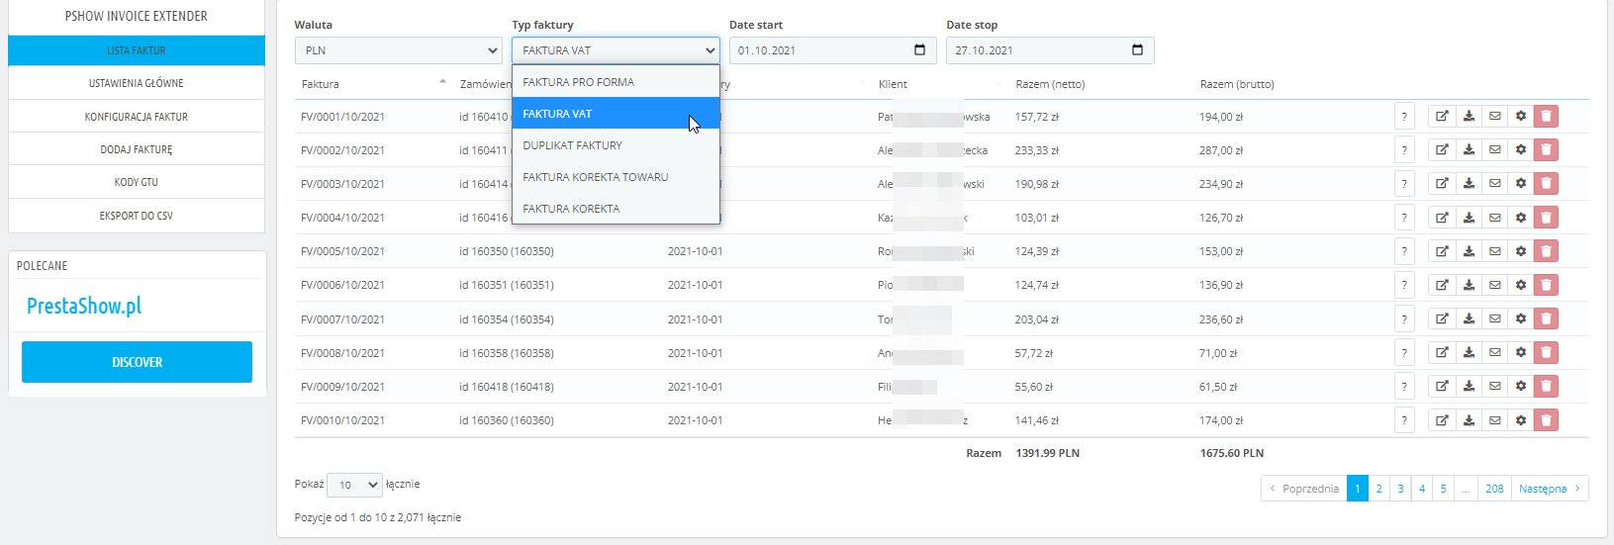Download invoice FV/0005/10/2021
Viewport: 1614px width, 545px height.
(1469, 251)
